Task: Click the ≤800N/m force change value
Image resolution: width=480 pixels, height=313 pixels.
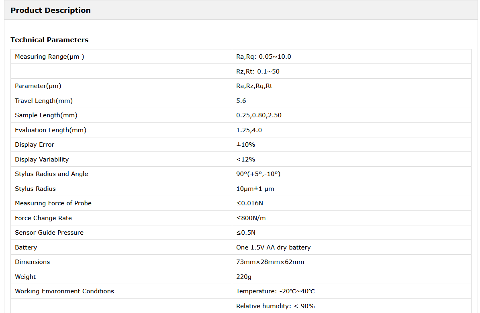Action: [x=251, y=218]
